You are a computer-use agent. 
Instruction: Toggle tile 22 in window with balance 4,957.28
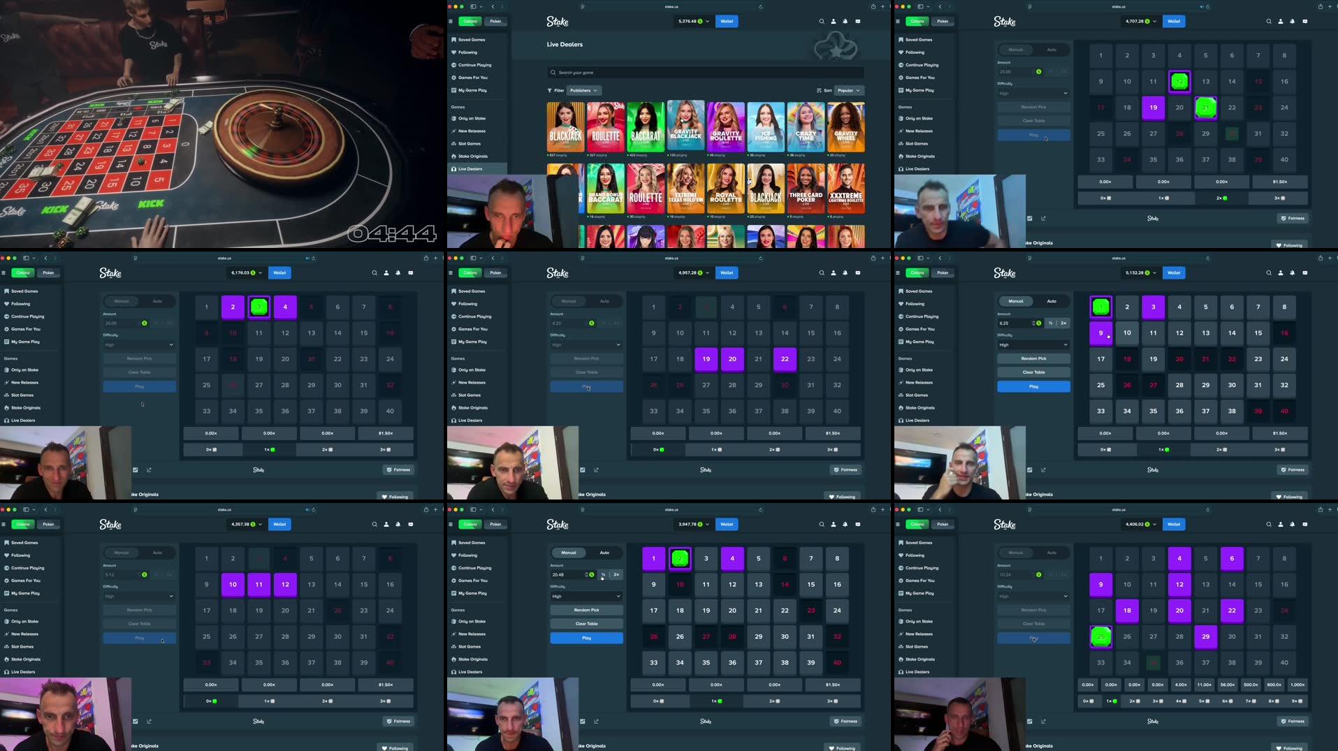point(785,359)
